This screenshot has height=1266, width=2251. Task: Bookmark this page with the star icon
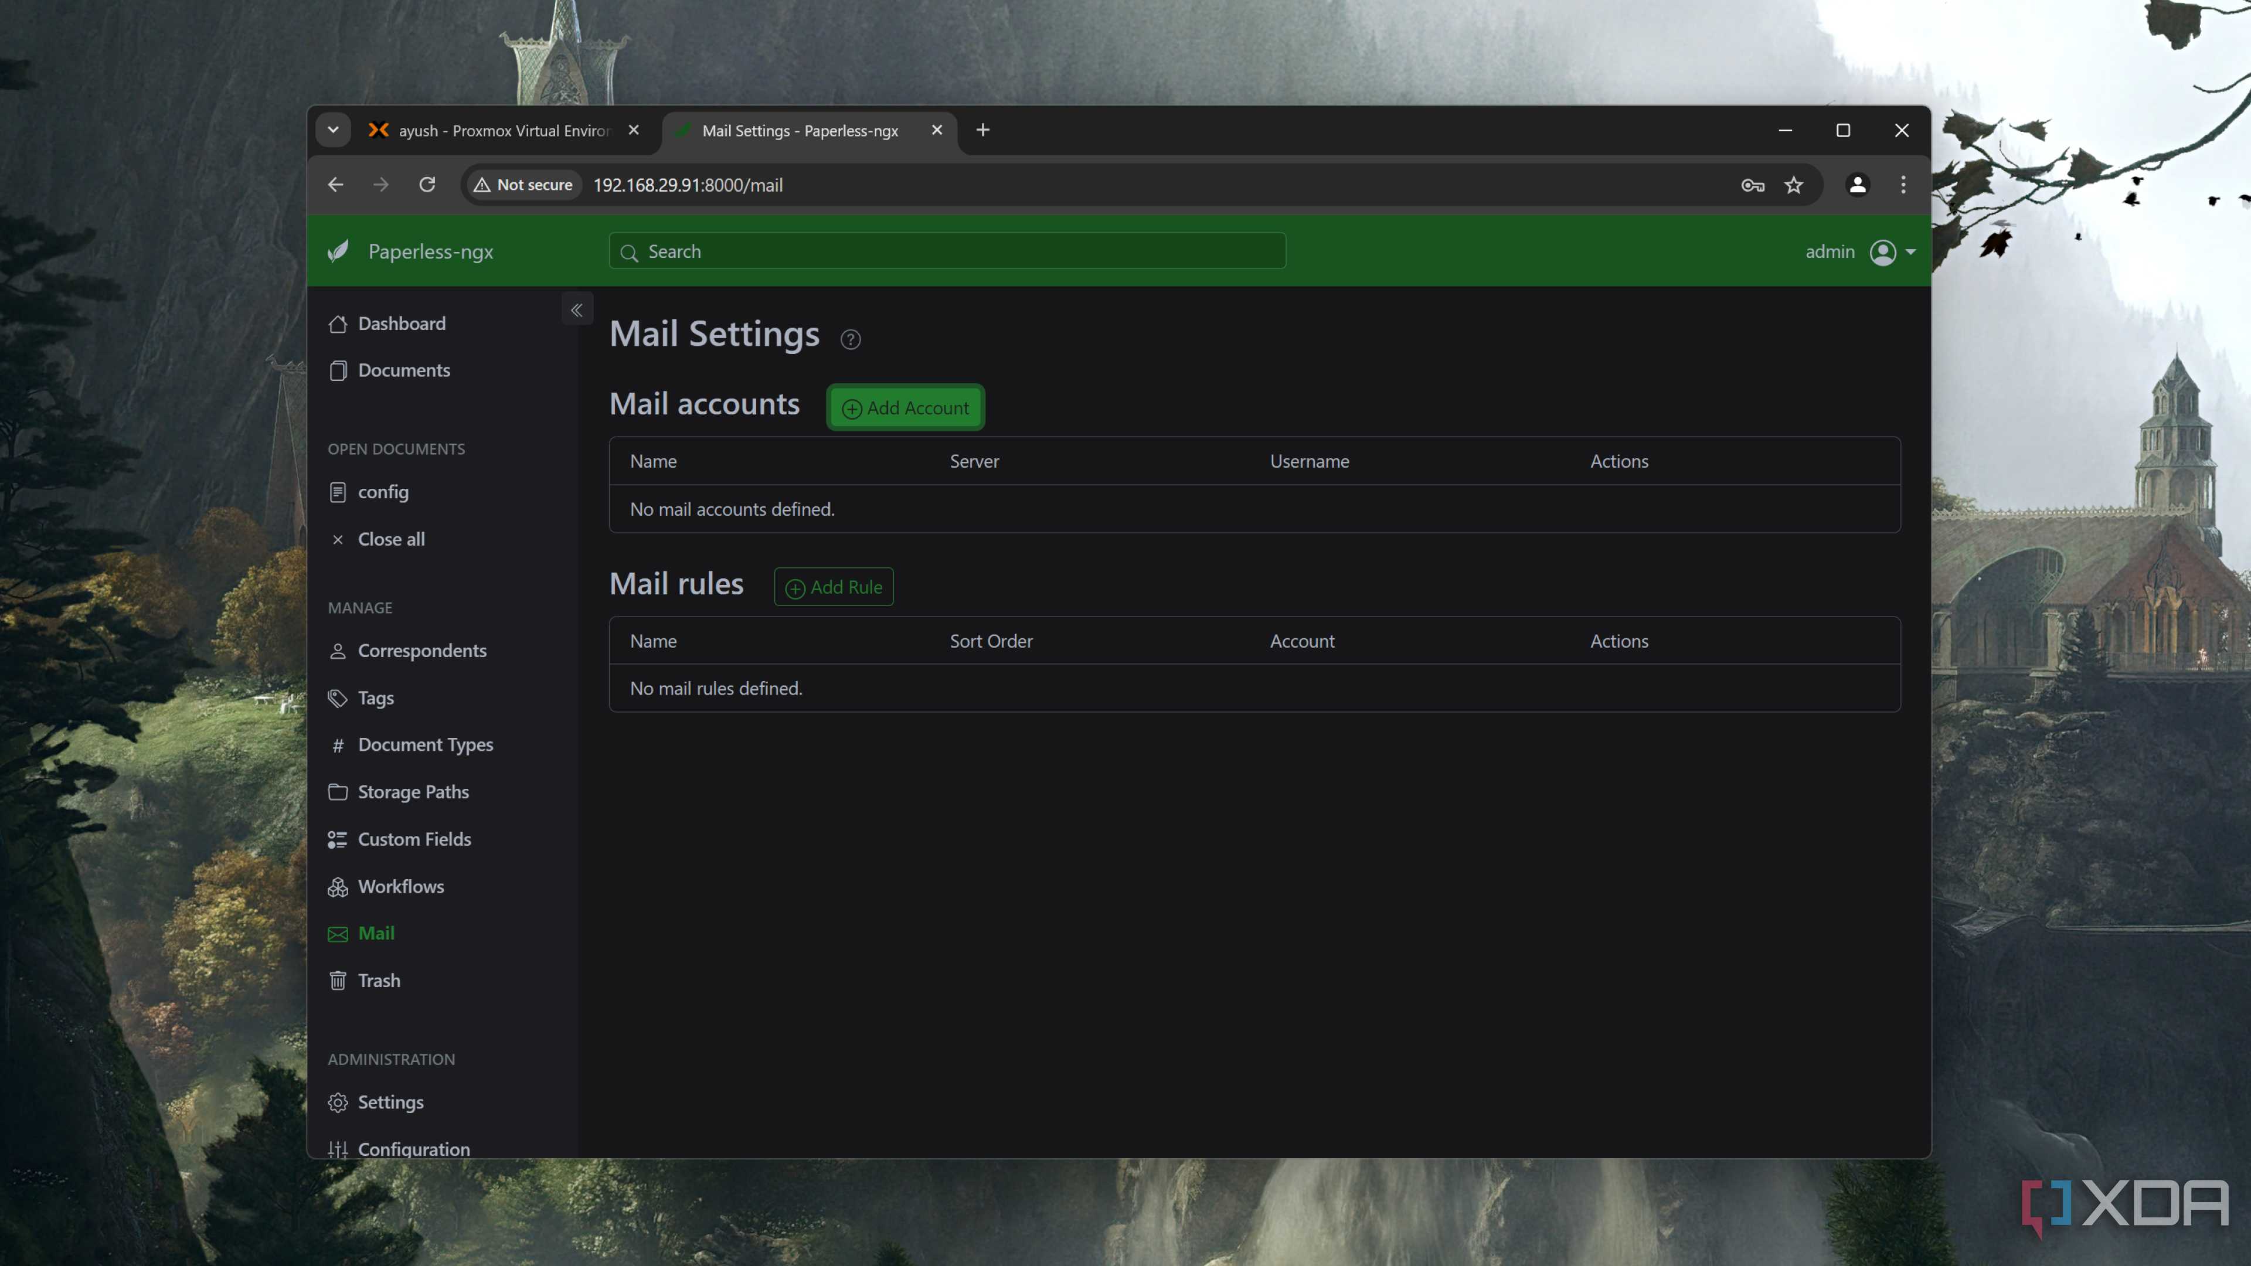1794,185
